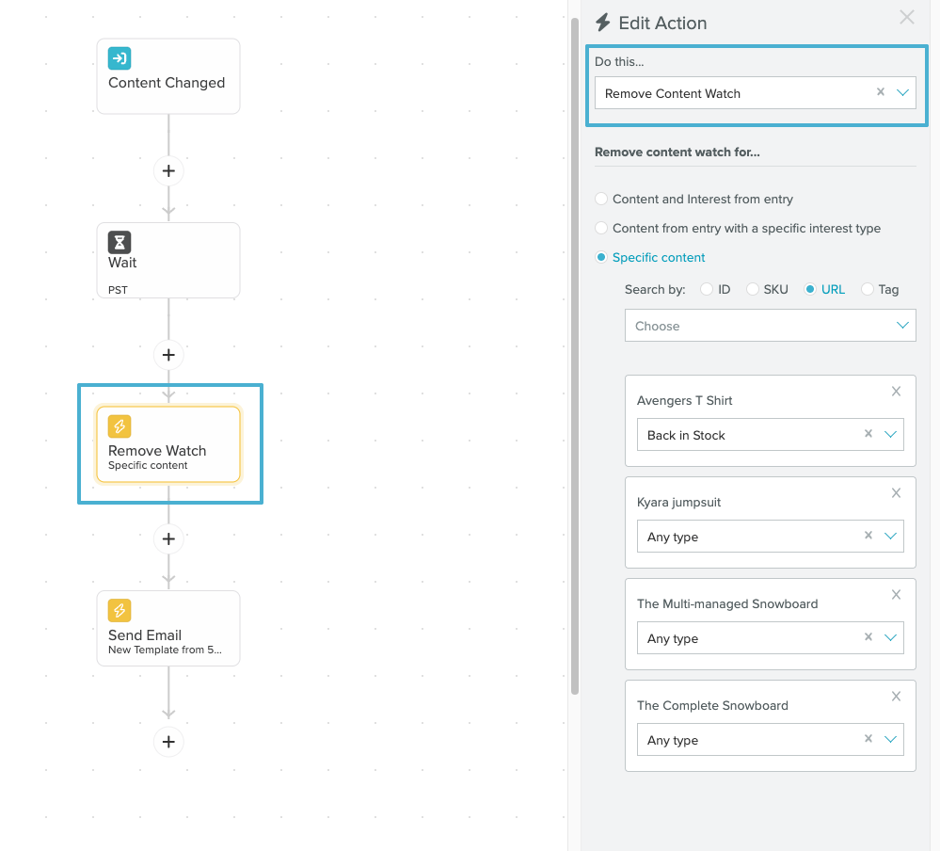The width and height of the screenshot is (940, 851).
Task: Remove the Kyara jumpsuit entry
Action: pyautogui.click(x=896, y=493)
